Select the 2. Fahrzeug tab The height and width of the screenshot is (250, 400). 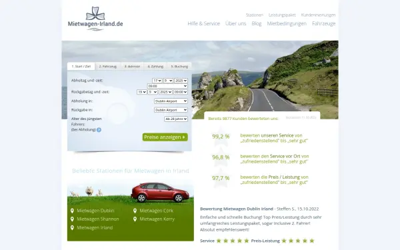pyautogui.click(x=108, y=67)
